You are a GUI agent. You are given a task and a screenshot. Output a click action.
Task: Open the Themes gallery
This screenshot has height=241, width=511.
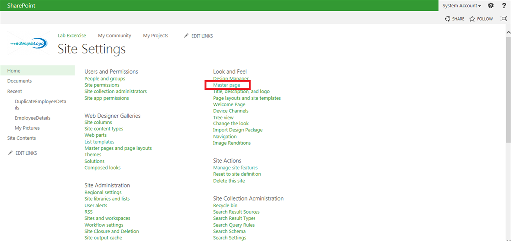click(x=93, y=155)
